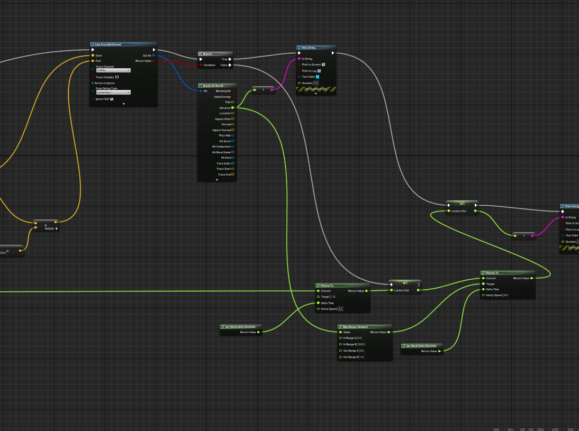
Task: Open the Draw Debug Type dropdown
Action: (x=113, y=92)
